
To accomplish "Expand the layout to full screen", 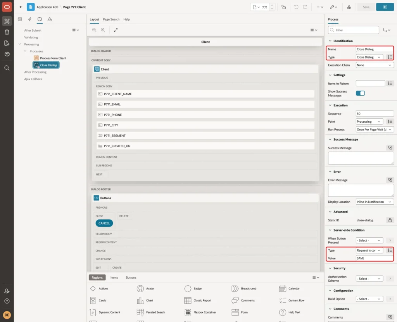I will (x=116, y=30).
